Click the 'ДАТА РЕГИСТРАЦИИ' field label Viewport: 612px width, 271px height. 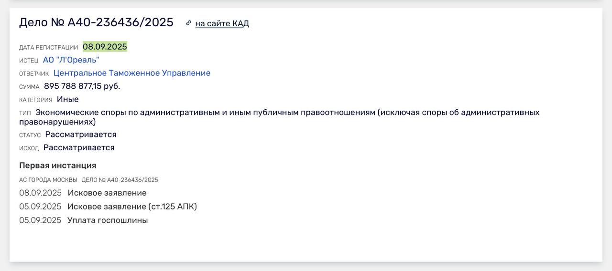click(48, 48)
